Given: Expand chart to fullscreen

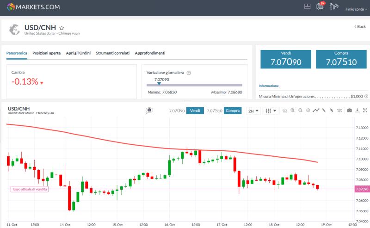Looking at the screenshot, I should 365,111.
